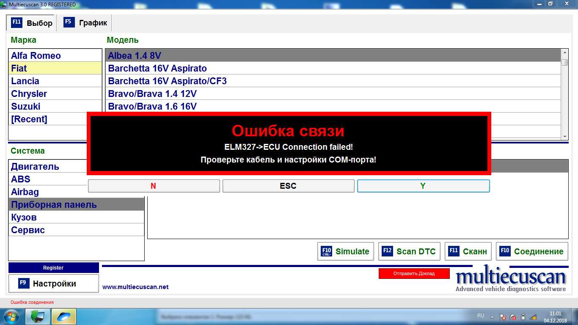Click the network signal tray icon

click(533, 317)
